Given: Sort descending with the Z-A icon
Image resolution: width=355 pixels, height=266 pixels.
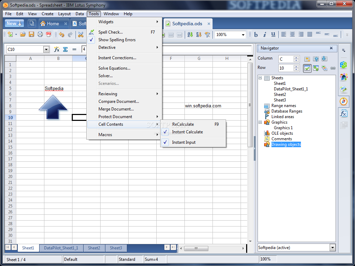Looking at the screenshot, I should (199, 34).
